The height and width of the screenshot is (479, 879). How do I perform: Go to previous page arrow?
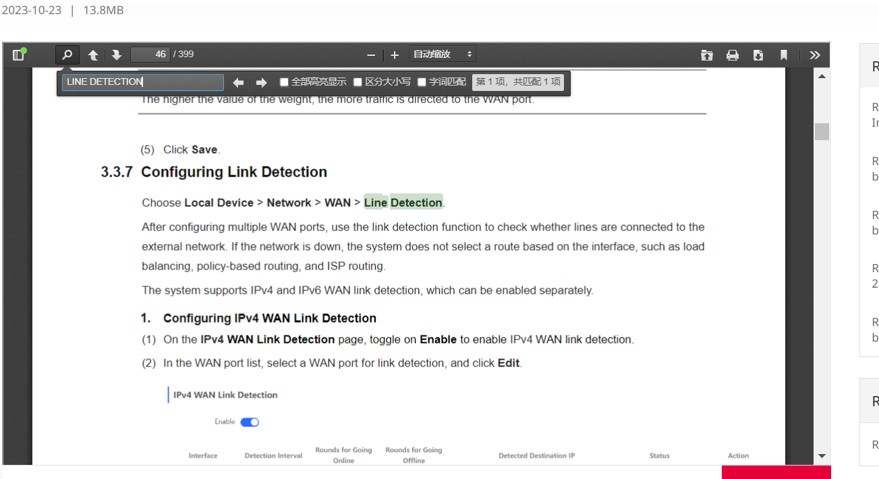[93, 55]
